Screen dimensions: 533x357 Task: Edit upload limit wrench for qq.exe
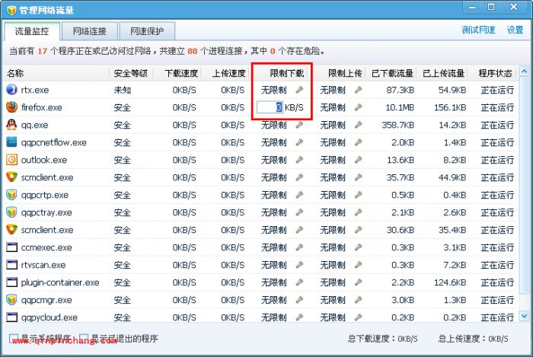point(358,125)
